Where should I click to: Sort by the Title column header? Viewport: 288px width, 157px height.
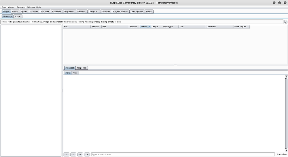point(192,26)
